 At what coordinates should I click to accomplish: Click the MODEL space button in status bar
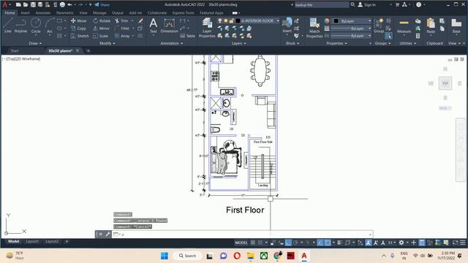[241, 243]
